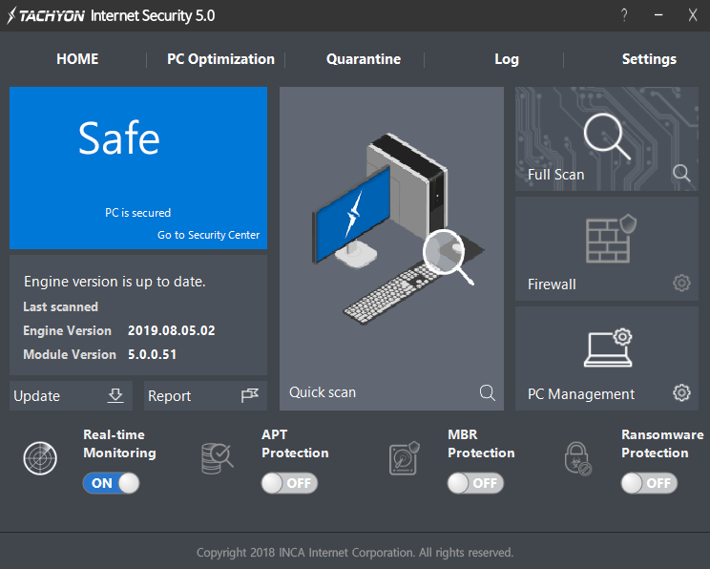710x569 pixels.
Task: Go to the HOME tab
Action: pos(77,59)
